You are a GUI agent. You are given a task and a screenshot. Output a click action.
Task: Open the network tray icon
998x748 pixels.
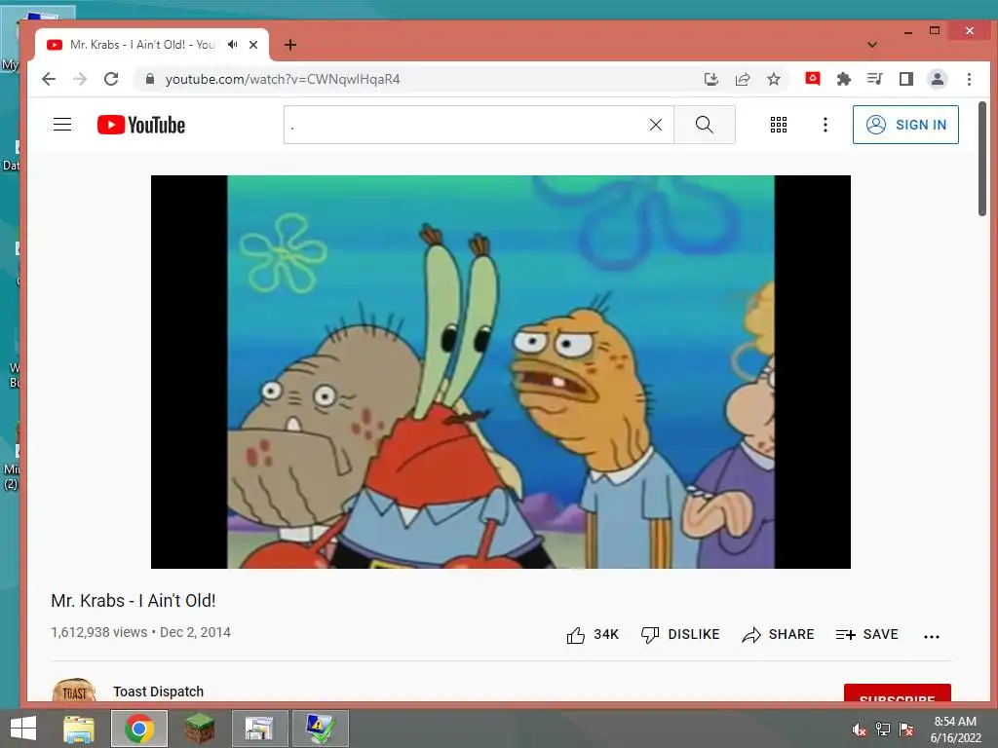click(x=883, y=729)
